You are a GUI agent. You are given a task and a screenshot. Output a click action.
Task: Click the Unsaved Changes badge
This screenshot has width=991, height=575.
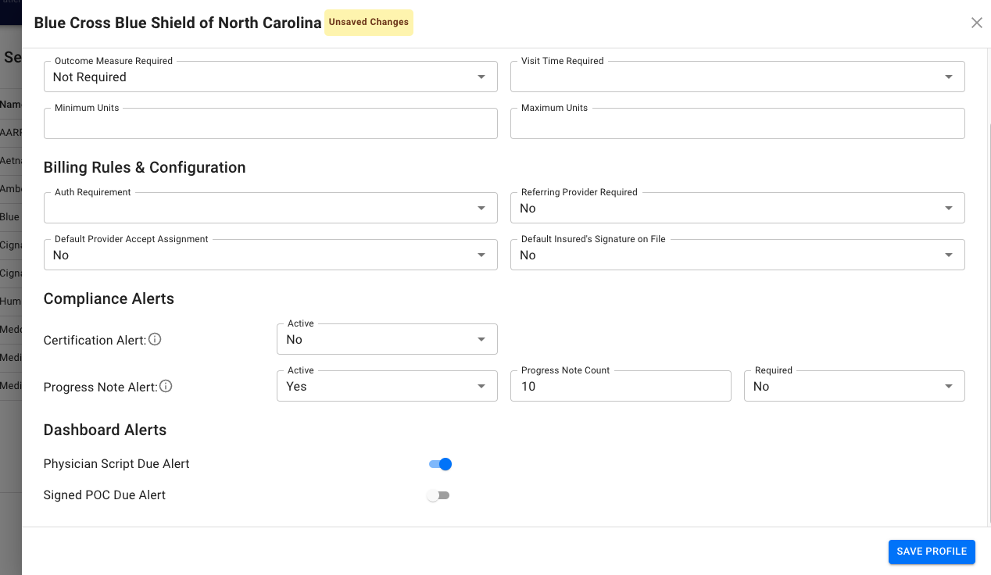click(x=369, y=23)
